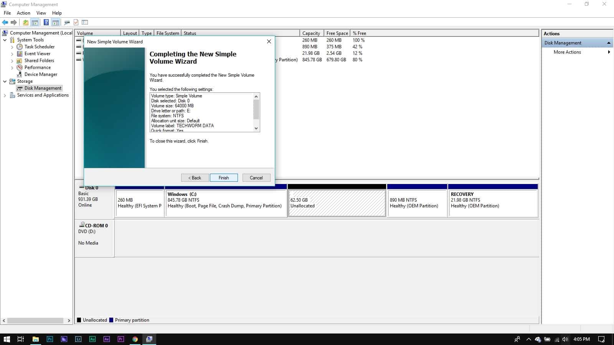Open the Action menu
This screenshot has height=345, width=614.
(23, 13)
